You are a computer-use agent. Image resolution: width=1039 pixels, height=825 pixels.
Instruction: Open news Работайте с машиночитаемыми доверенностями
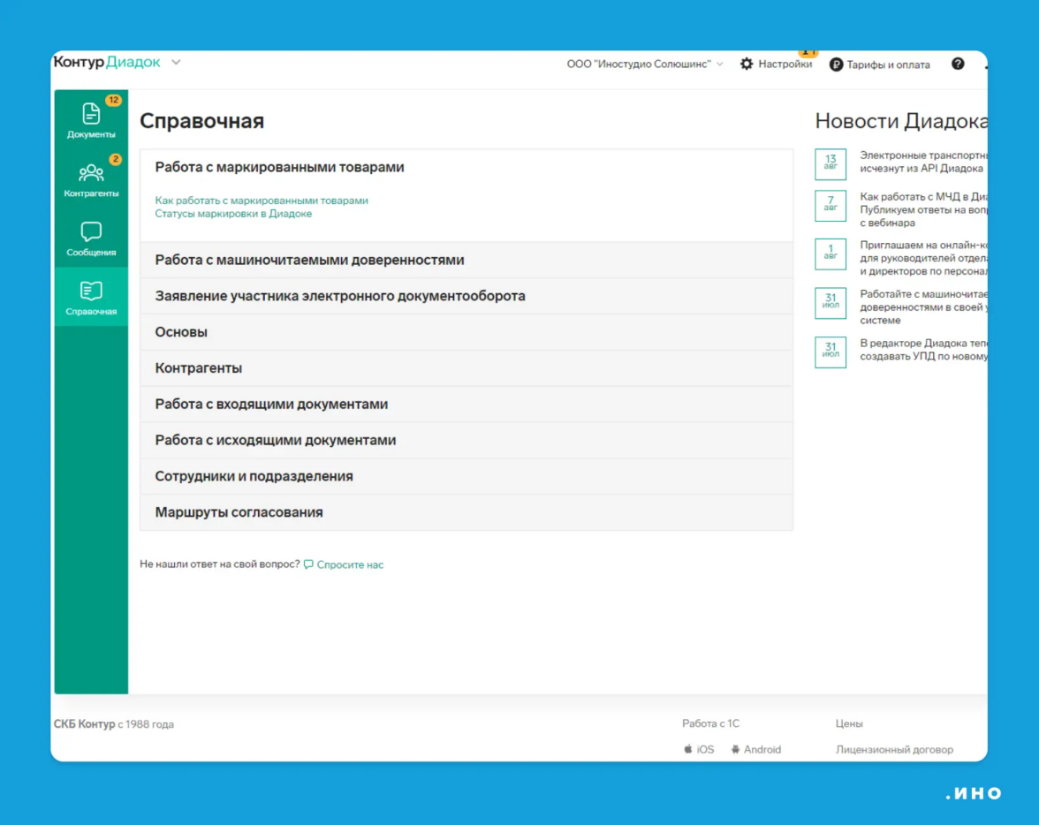click(923, 307)
